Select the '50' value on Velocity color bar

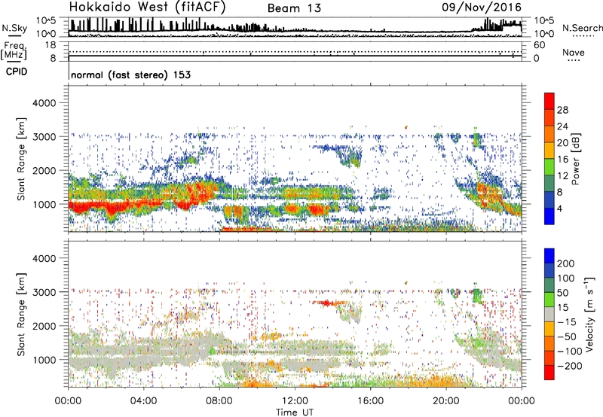tap(562, 293)
